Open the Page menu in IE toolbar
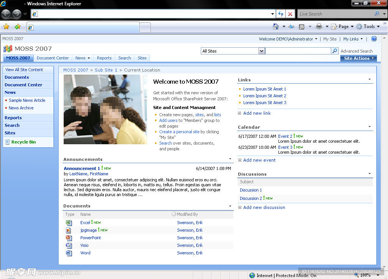The width and height of the screenshot is (388, 279). point(343,26)
